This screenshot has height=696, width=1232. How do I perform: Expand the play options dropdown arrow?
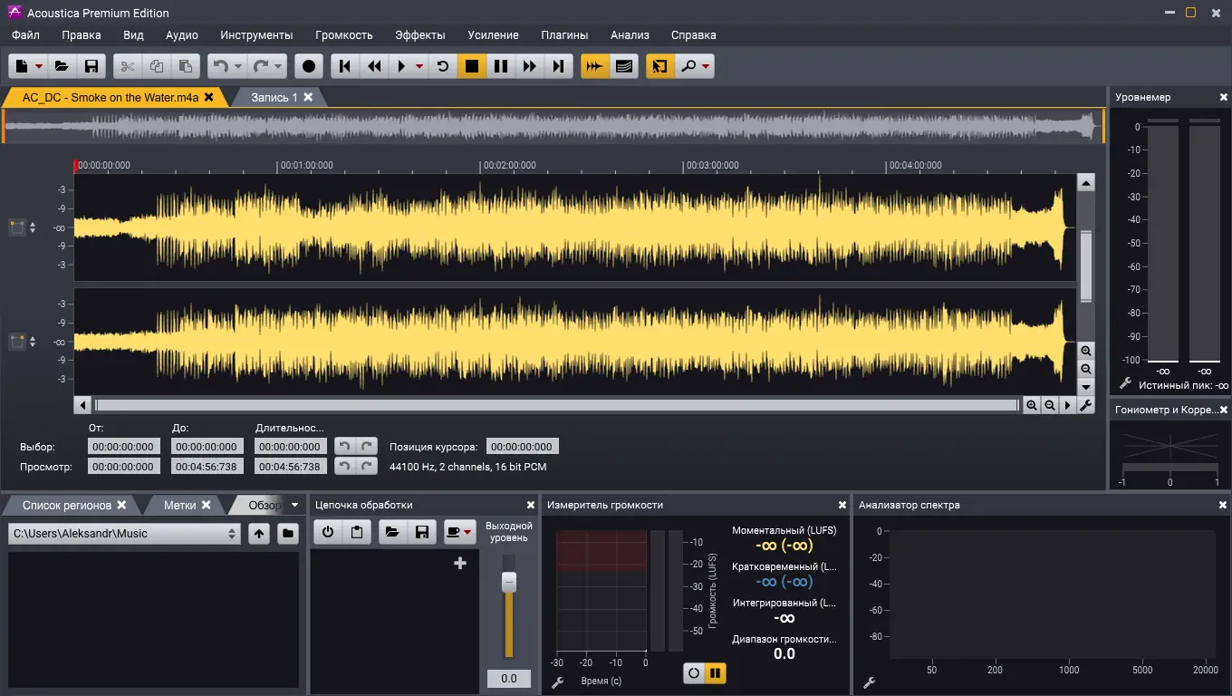pyautogui.click(x=417, y=65)
